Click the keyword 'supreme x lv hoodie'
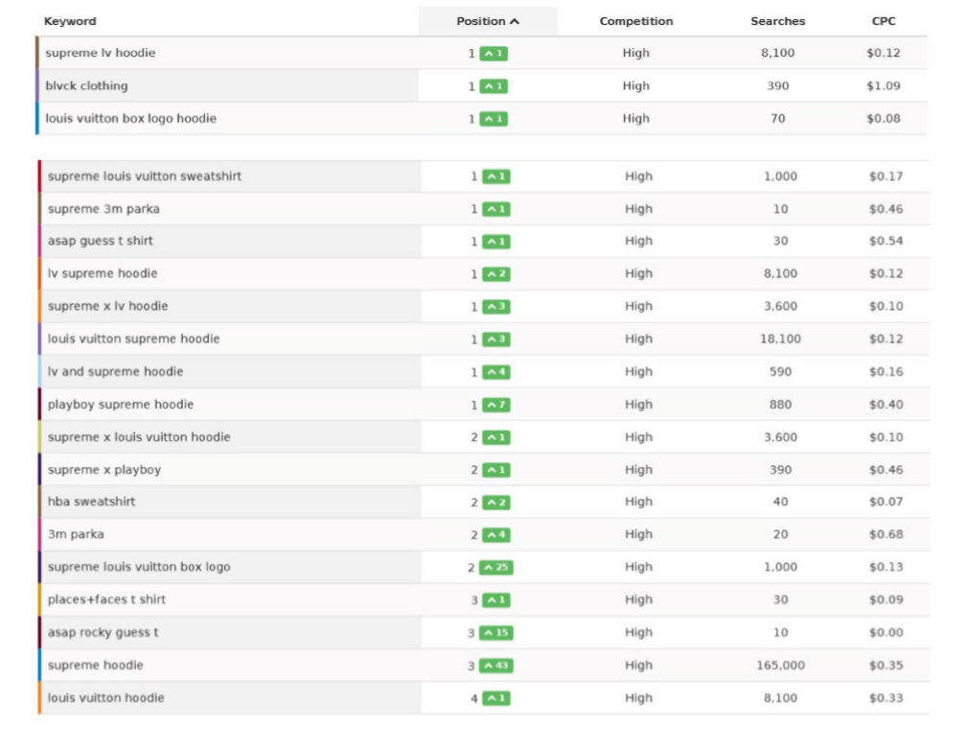The width and height of the screenshot is (966, 751). point(107,307)
